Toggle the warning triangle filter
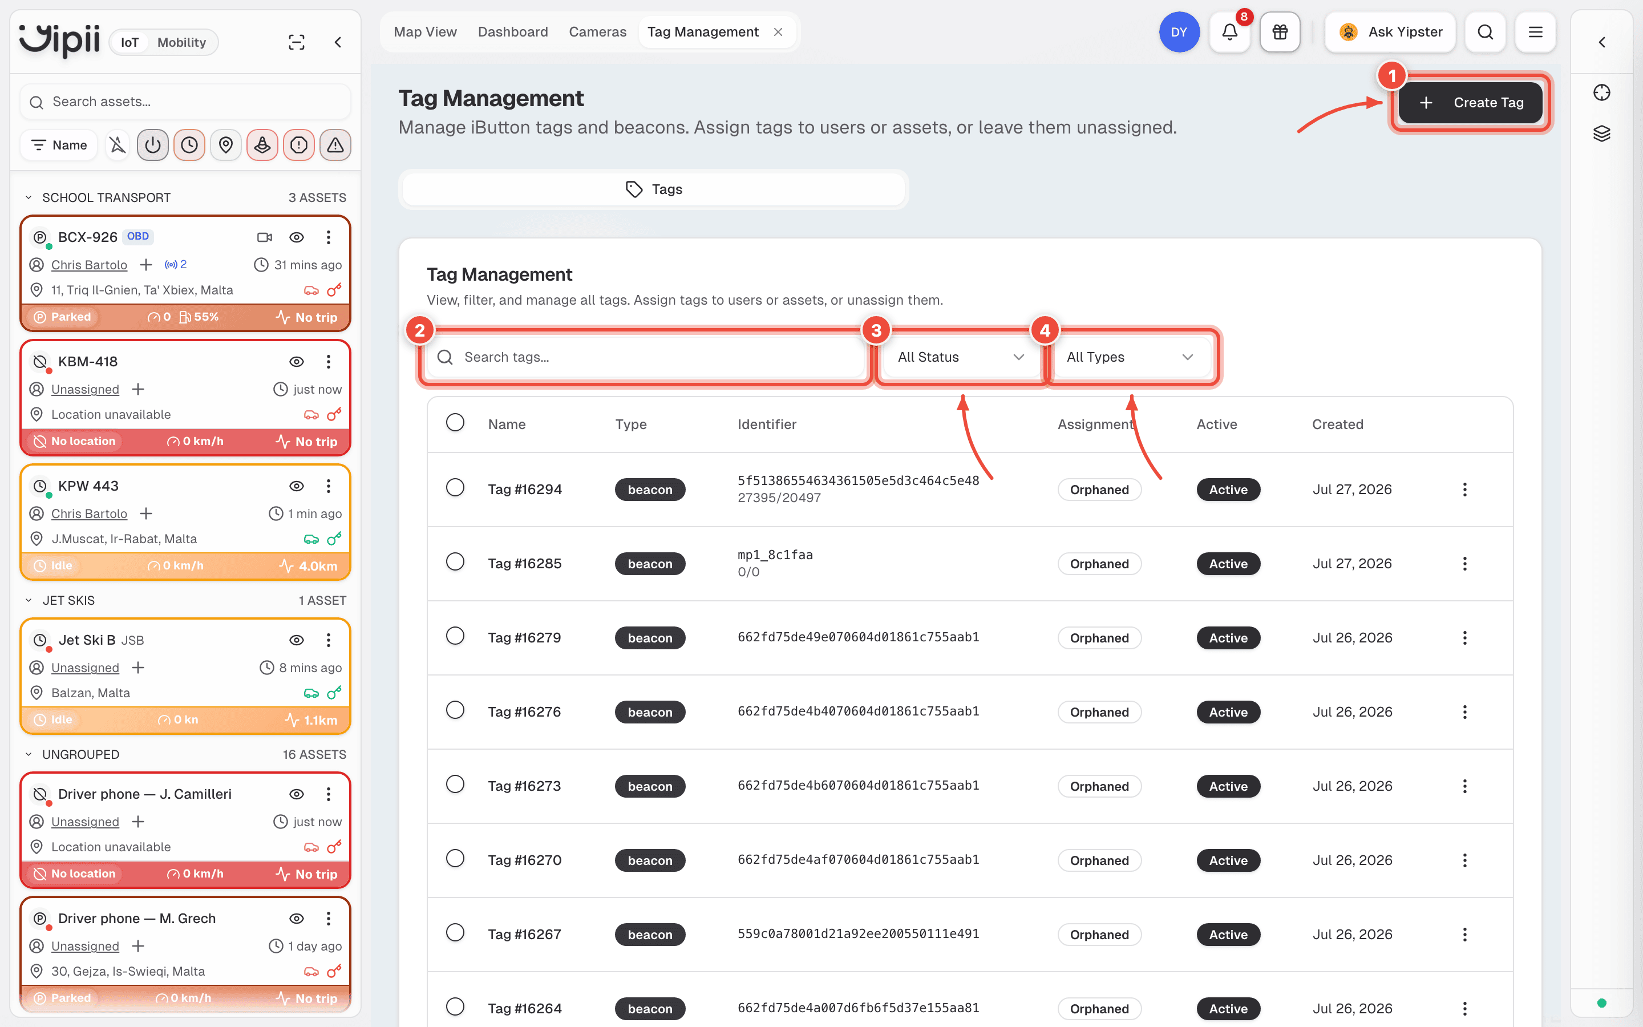 335,145
